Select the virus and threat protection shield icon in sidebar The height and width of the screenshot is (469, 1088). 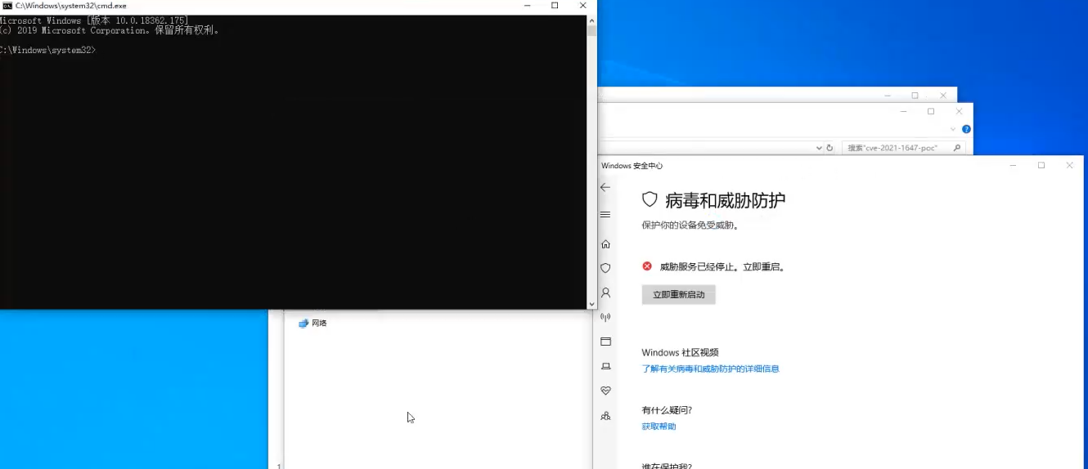tap(605, 268)
